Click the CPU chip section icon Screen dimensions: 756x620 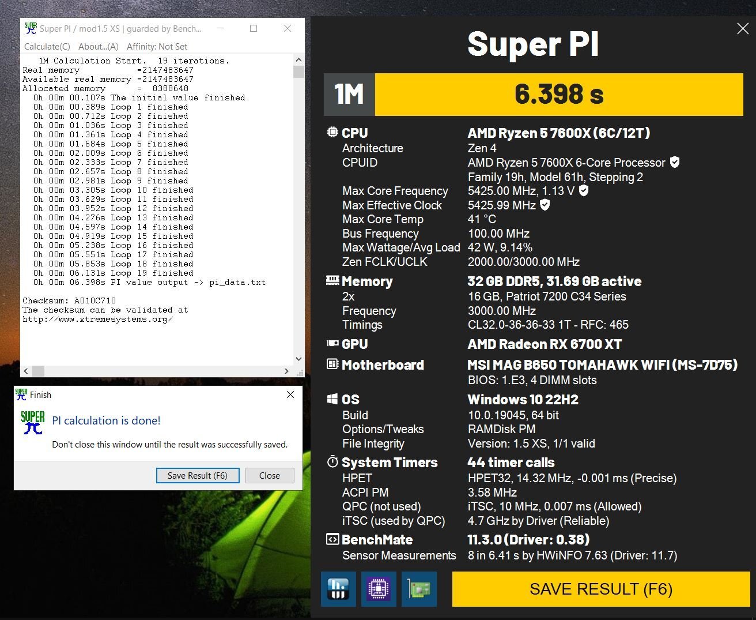pyautogui.click(x=332, y=132)
